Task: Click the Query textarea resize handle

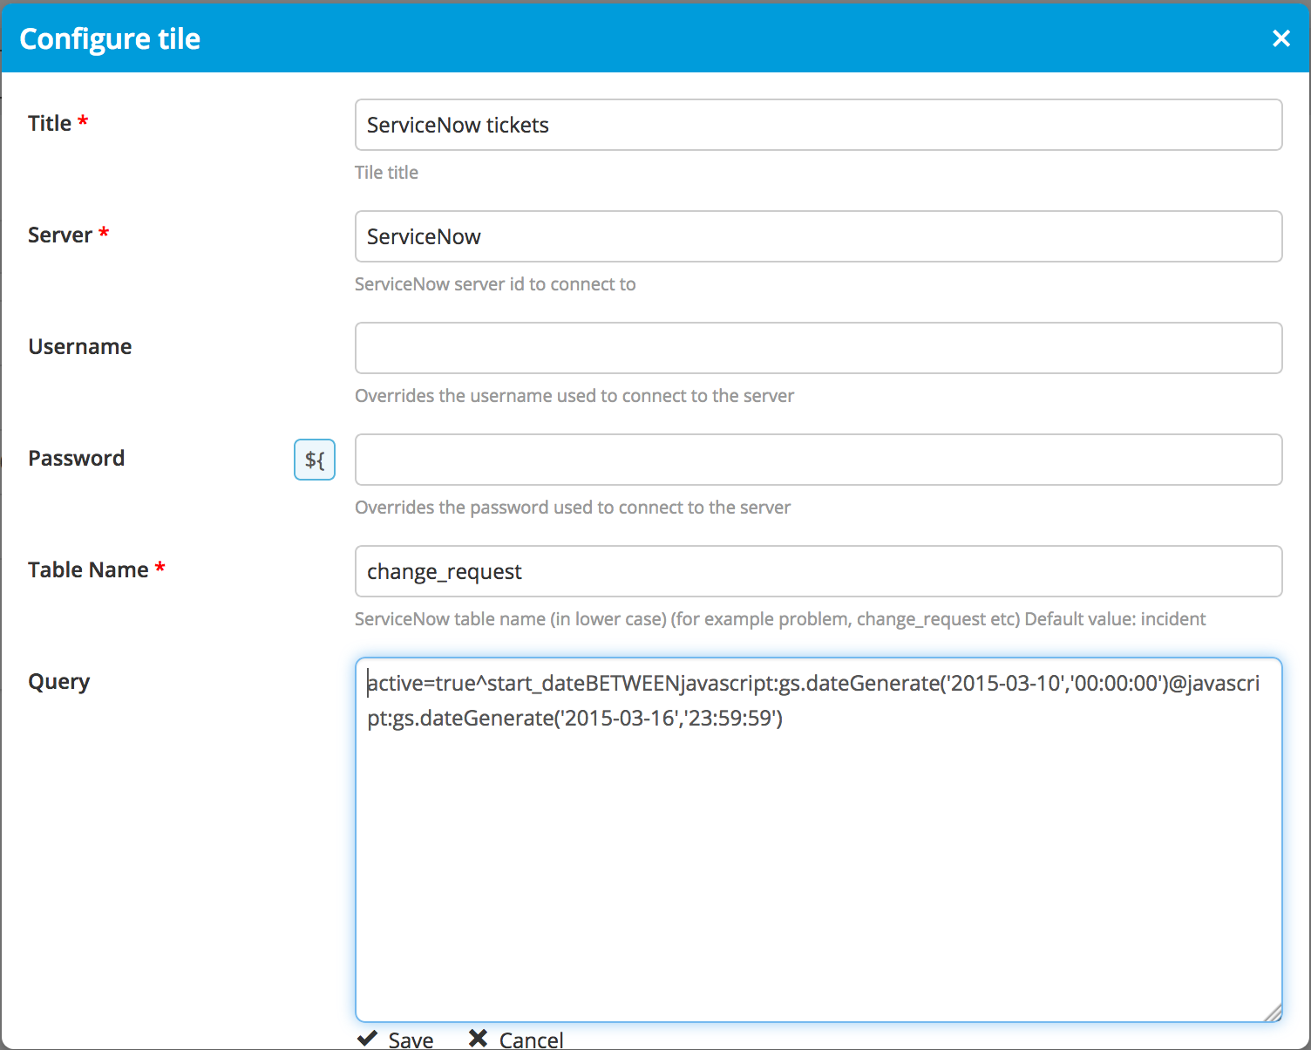Action: point(1273,1012)
